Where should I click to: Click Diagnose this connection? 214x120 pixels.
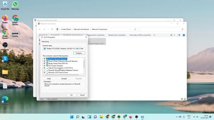tap(95, 35)
